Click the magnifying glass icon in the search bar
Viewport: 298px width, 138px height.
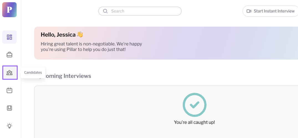tap(105, 11)
